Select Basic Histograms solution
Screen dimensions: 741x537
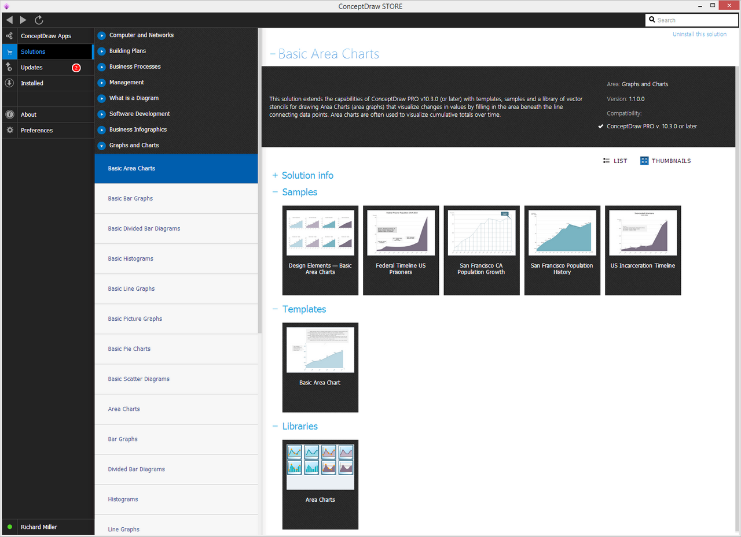176,258
